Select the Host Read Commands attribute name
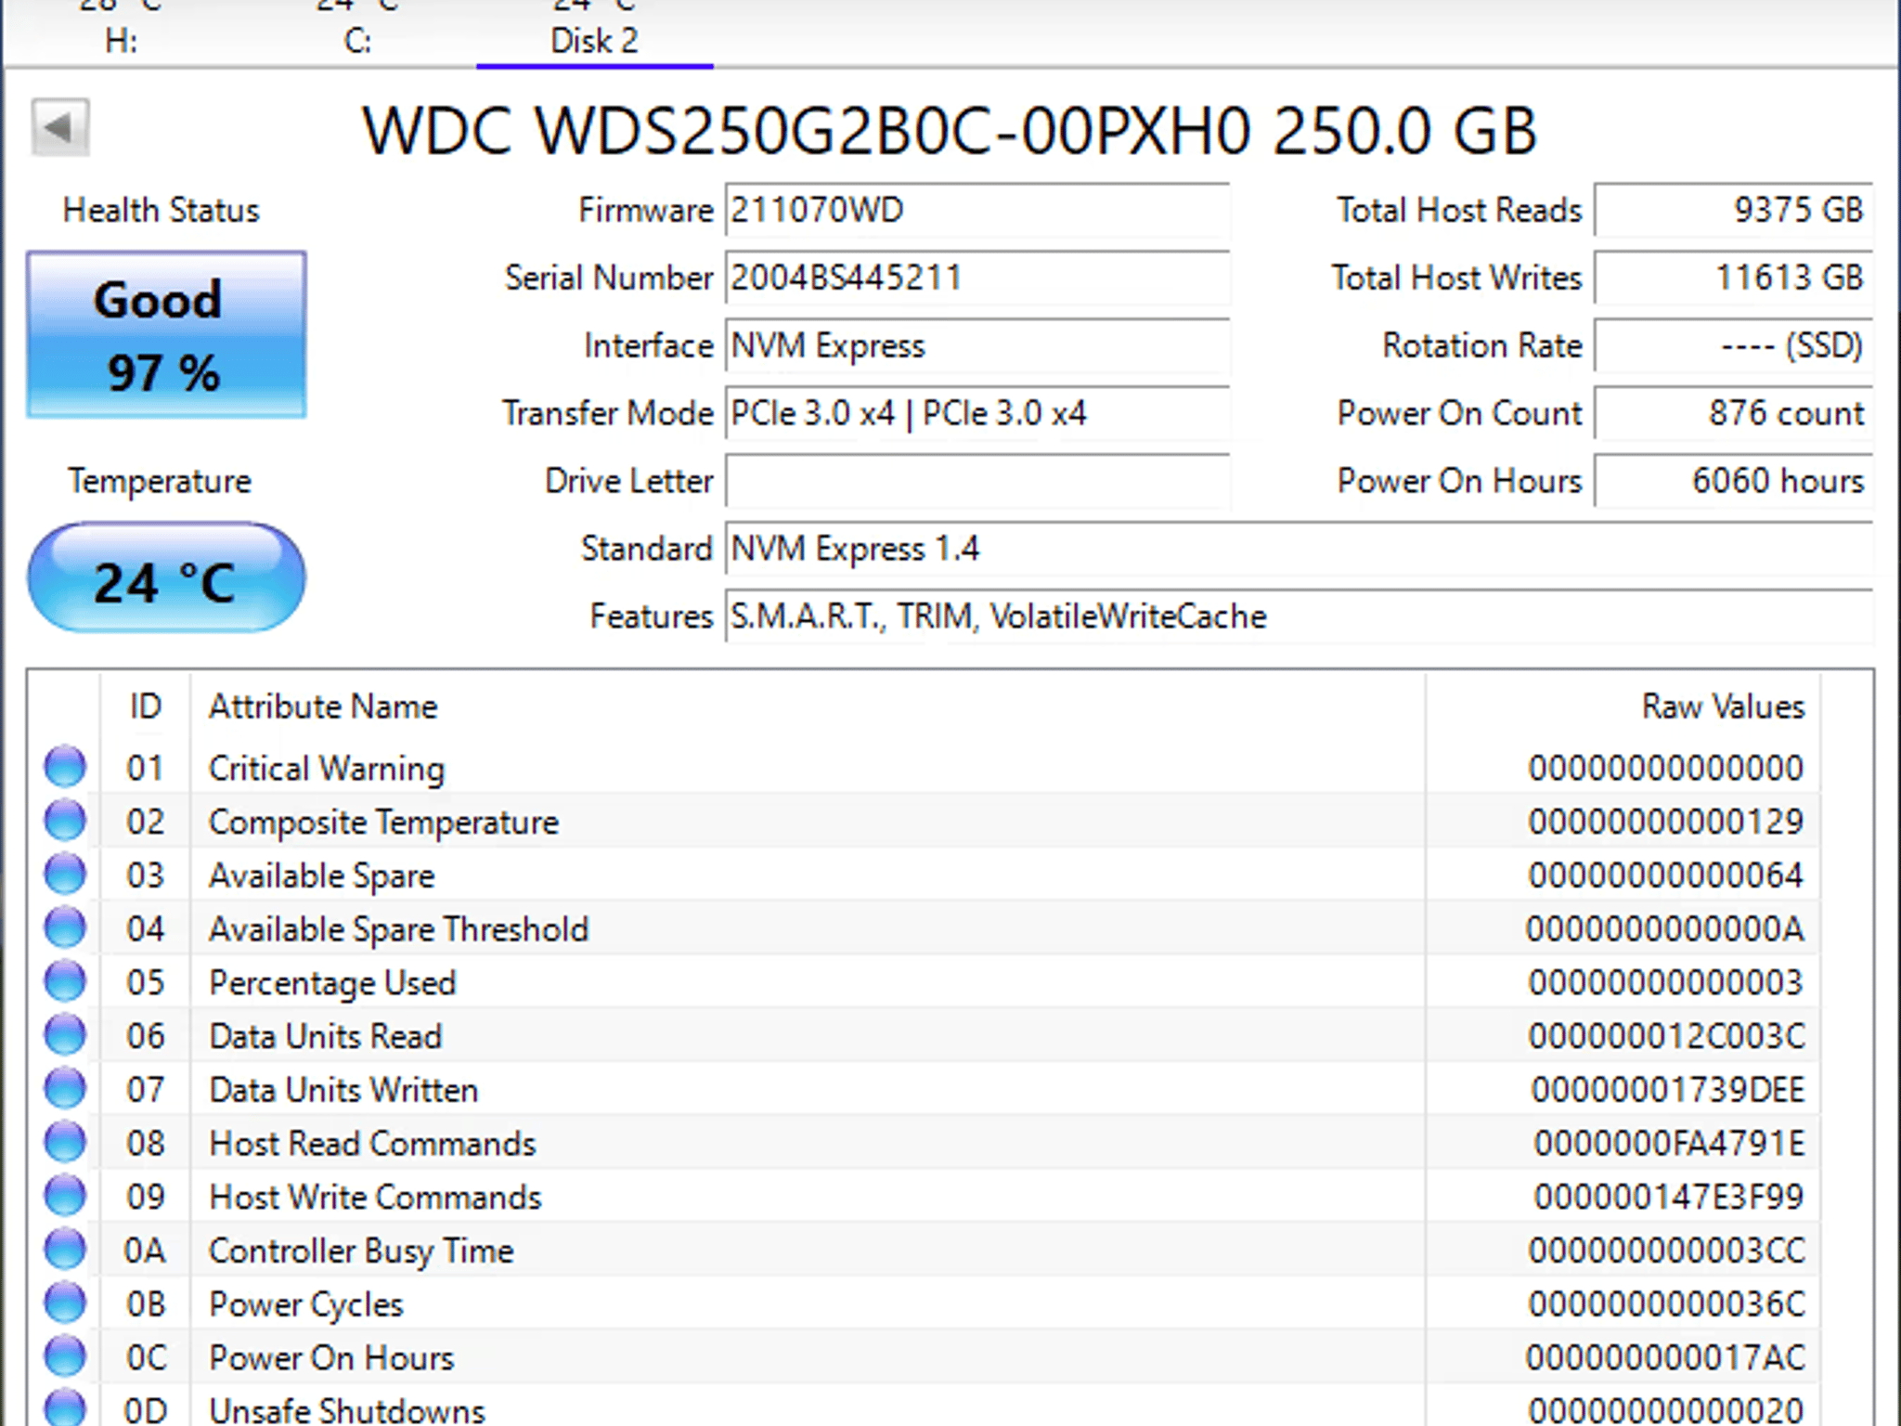Viewport: 1901px width, 1426px height. [372, 1144]
